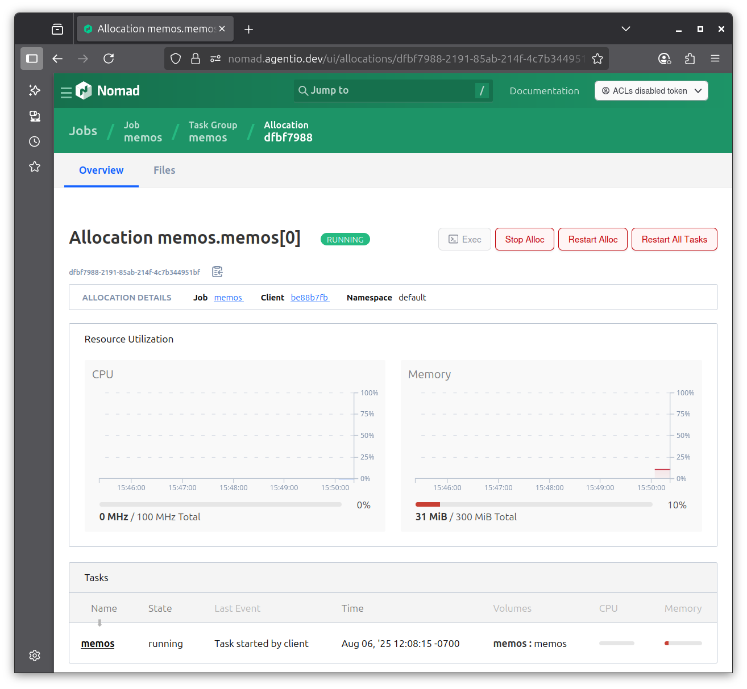The image size is (747, 689).
Task: Click the CPU utilization progress bar
Action: 221,504
